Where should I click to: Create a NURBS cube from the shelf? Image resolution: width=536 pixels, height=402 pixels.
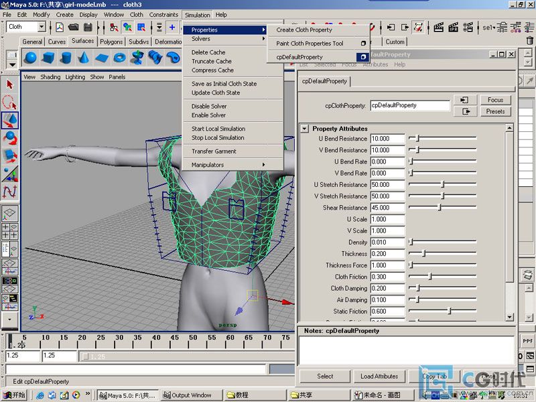(x=48, y=58)
